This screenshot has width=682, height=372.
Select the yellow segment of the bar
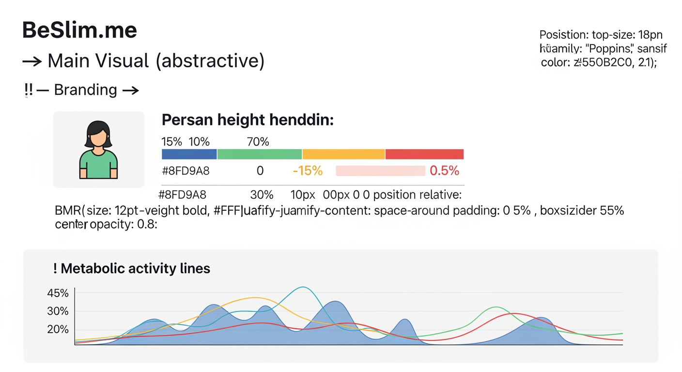point(343,155)
